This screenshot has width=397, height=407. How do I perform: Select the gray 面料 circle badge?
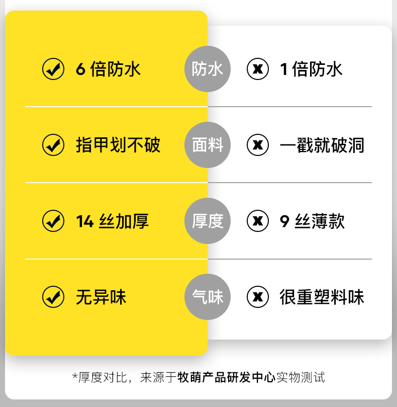[207, 145]
